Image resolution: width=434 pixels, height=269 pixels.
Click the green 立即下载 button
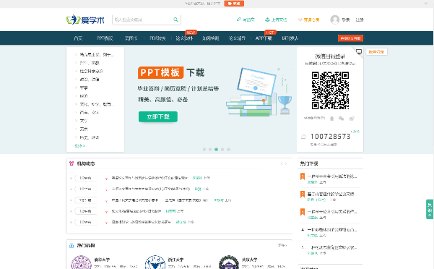[x=158, y=116]
